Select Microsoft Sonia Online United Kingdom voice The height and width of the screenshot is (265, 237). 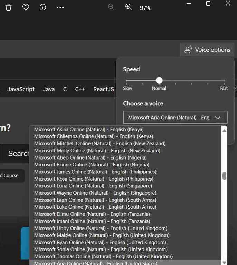click(x=101, y=249)
